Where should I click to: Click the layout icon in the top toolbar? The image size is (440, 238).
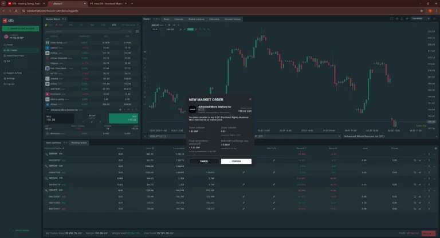391,19
